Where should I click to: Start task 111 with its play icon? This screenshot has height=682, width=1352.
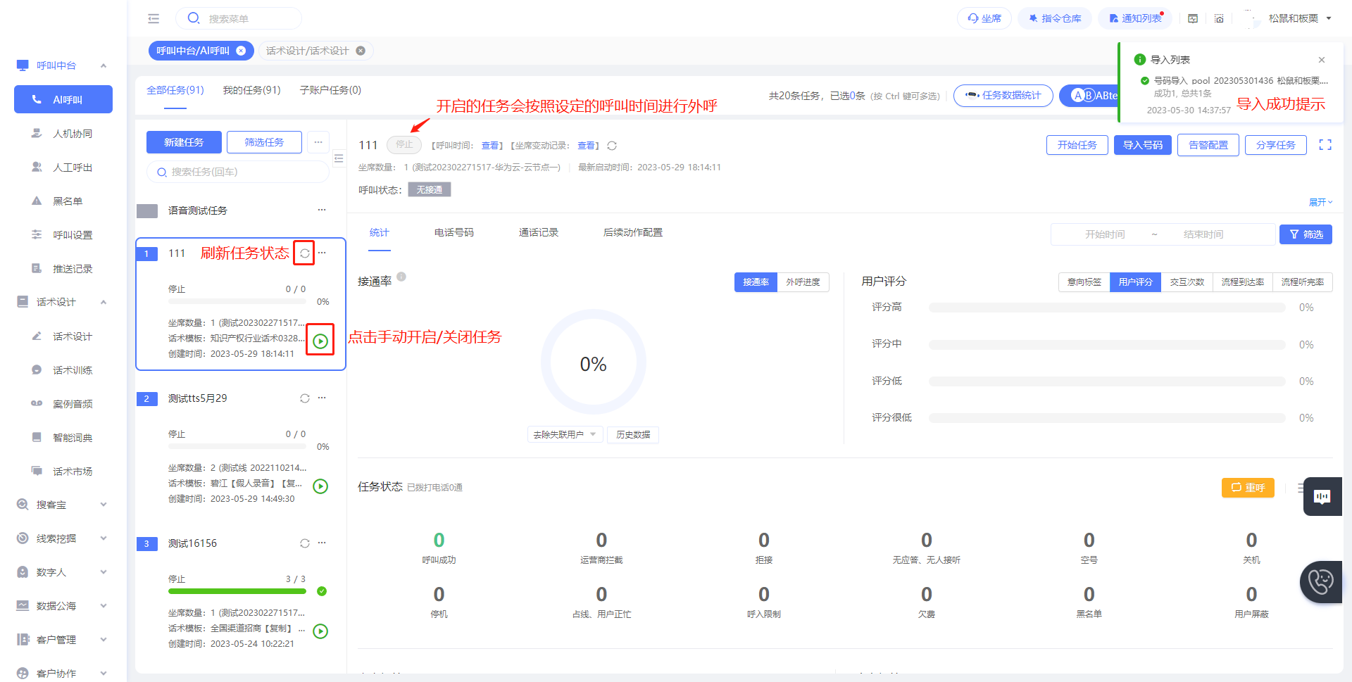[320, 341]
